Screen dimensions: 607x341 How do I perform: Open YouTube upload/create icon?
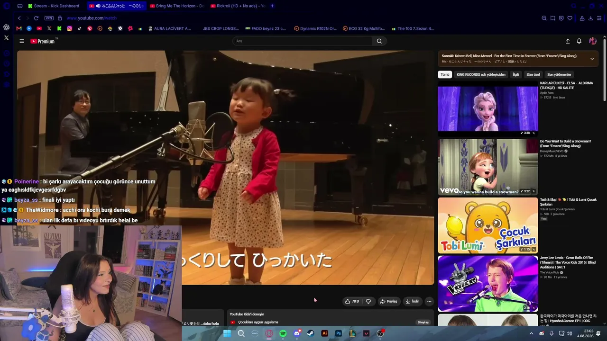click(x=568, y=41)
